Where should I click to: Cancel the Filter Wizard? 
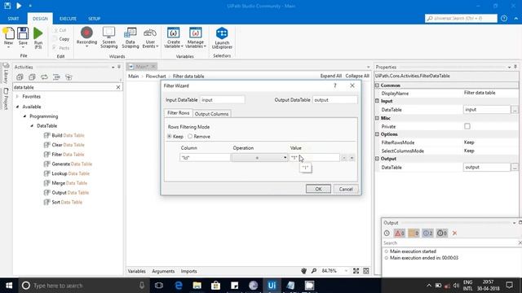[346, 189]
